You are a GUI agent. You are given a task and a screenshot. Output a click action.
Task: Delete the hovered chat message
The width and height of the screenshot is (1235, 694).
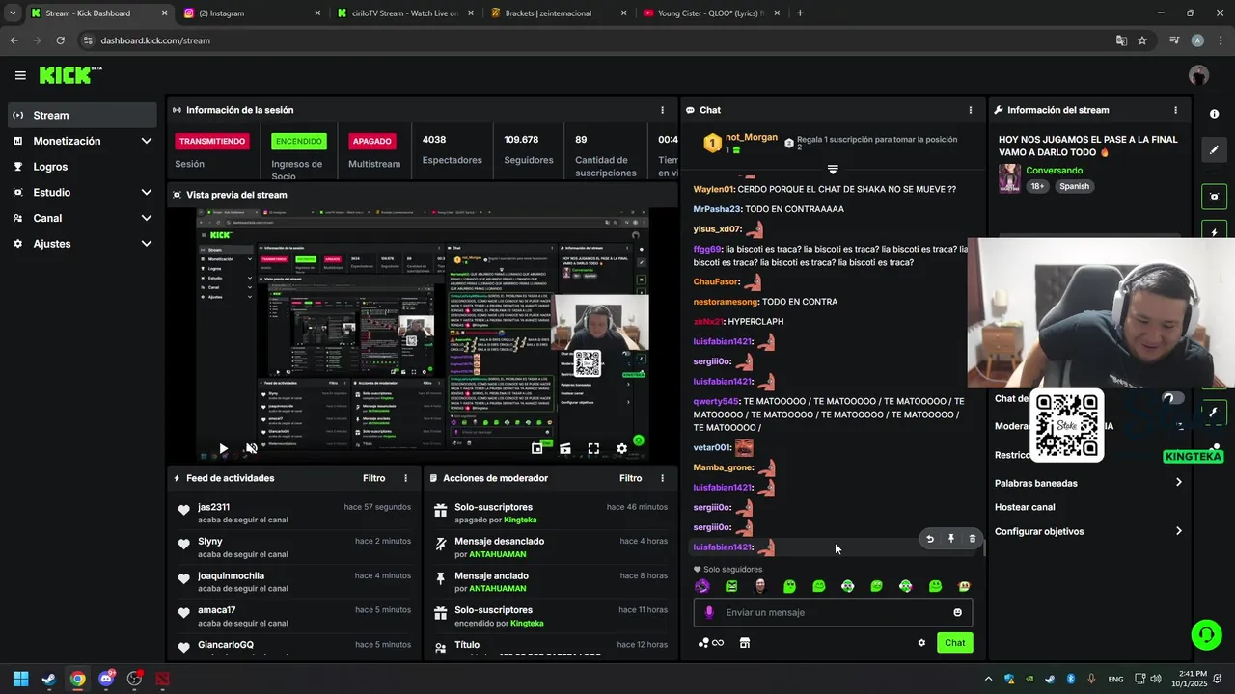pyautogui.click(x=973, y=539)
